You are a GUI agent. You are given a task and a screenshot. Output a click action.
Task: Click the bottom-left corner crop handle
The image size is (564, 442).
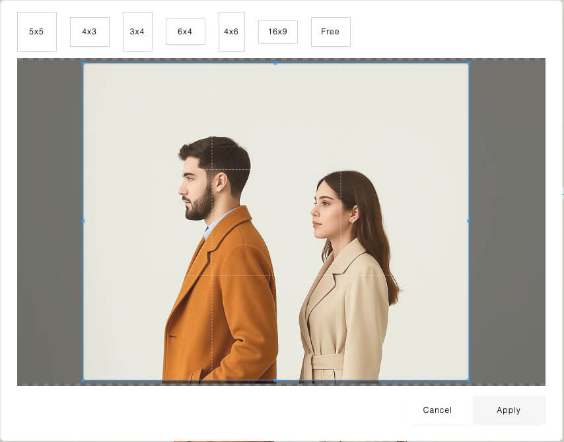click(83, 380)
